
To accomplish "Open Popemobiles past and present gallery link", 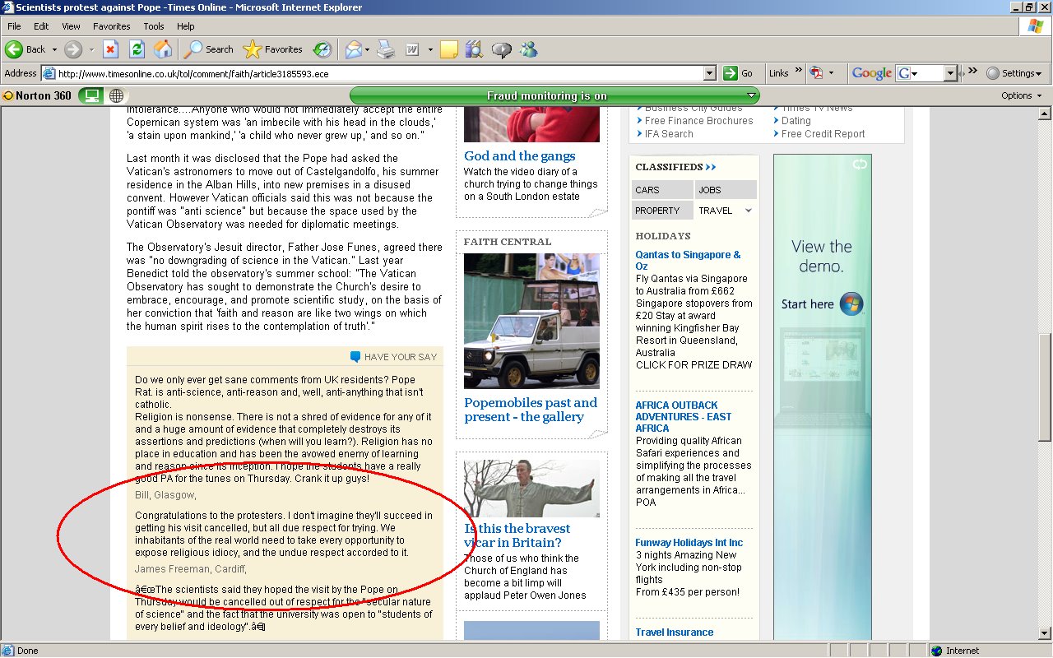I will click(531, 410).
